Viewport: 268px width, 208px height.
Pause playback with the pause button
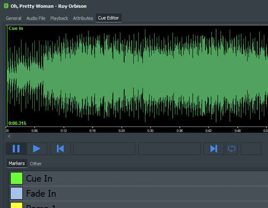pyautogui.click(x=16, y=149)
